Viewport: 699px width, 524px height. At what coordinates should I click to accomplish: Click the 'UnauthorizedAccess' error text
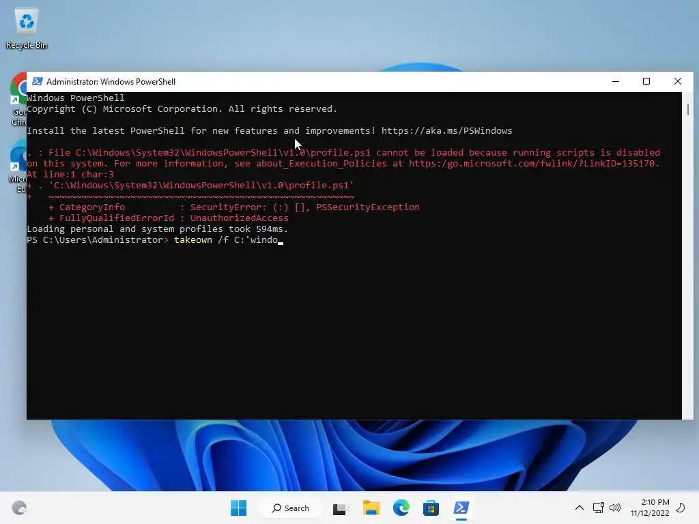click(240, 218)
